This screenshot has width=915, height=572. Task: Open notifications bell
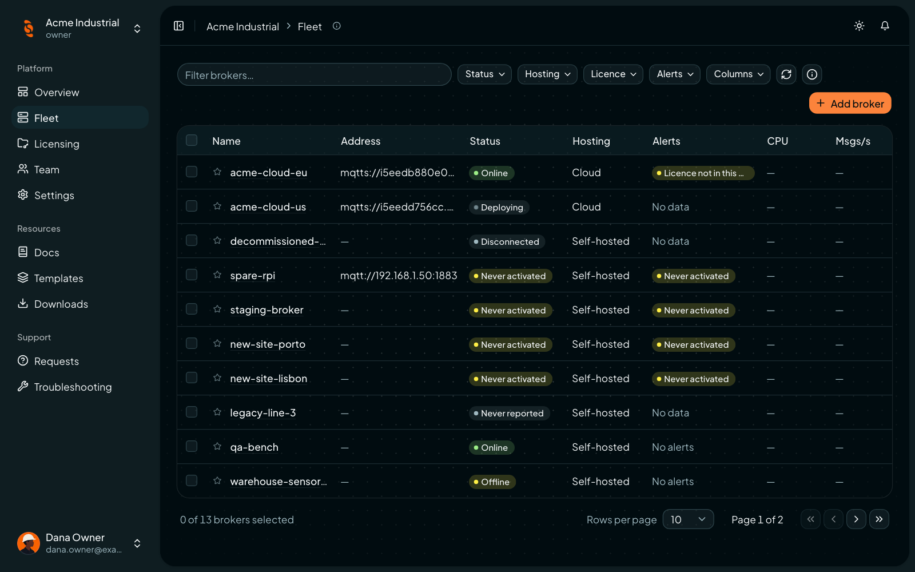[x=885, y=26]
